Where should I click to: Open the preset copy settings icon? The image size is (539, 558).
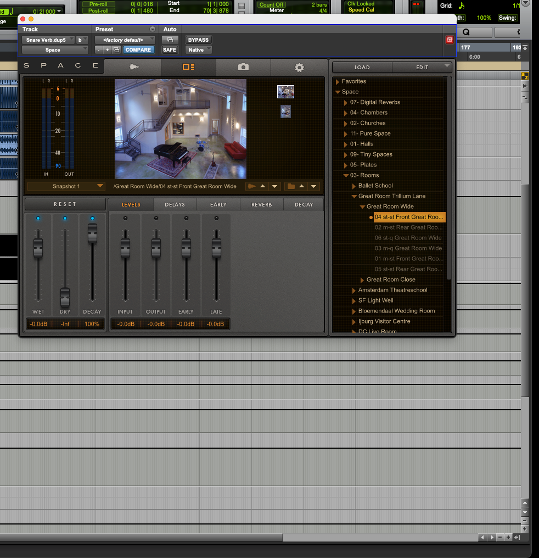click(116, 50)
